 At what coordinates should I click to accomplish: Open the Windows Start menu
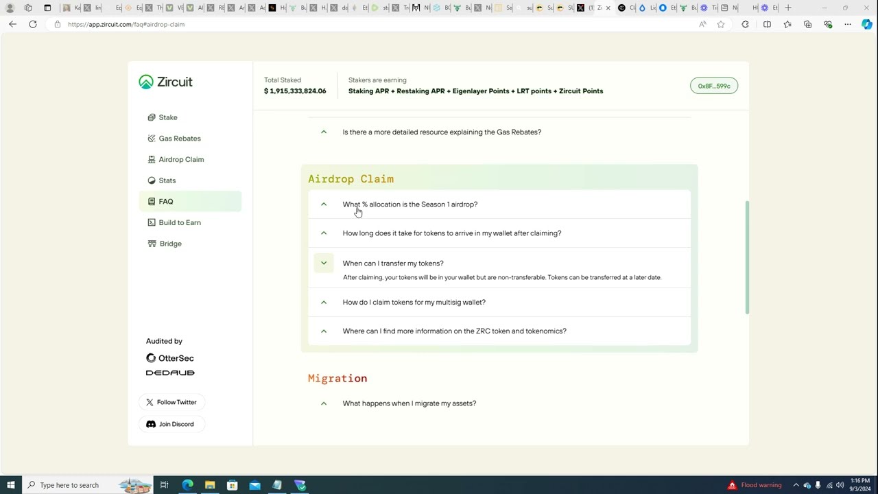[10, 485]
